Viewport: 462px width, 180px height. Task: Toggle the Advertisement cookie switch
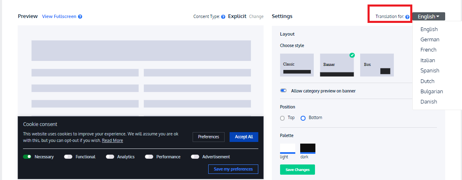point(195,157)
